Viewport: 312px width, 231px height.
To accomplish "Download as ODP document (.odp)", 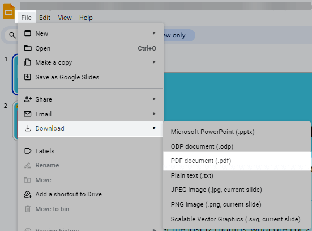I will pos(237,146).
